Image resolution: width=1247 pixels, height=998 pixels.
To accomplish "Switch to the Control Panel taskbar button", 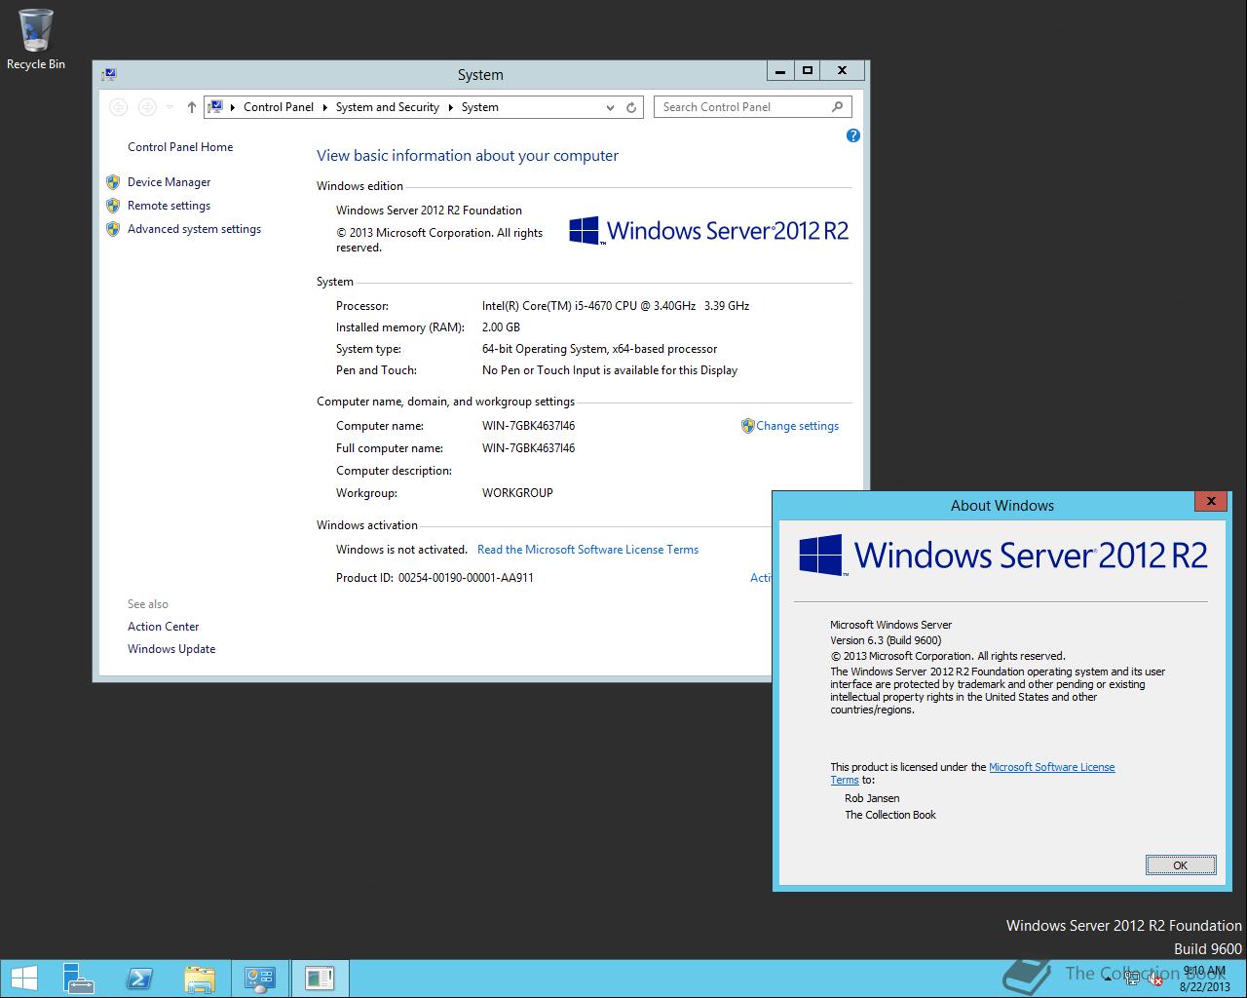I will tap(260, 979).
